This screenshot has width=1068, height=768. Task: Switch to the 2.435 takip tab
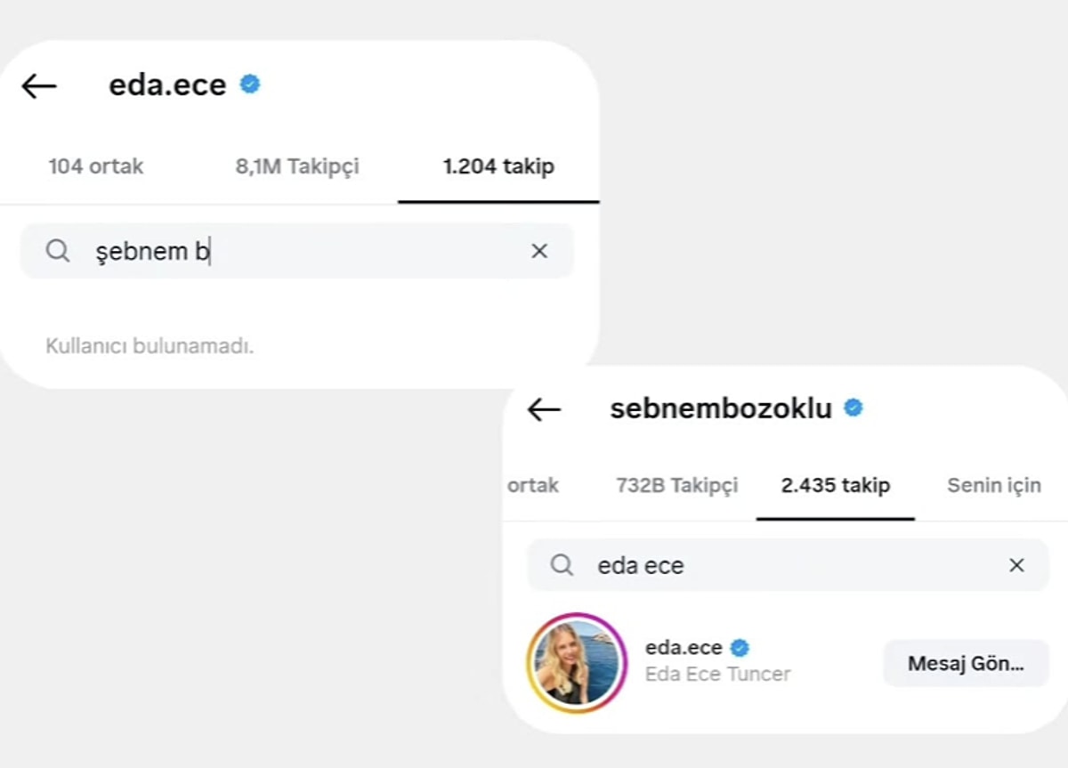(x=835, y=485)
